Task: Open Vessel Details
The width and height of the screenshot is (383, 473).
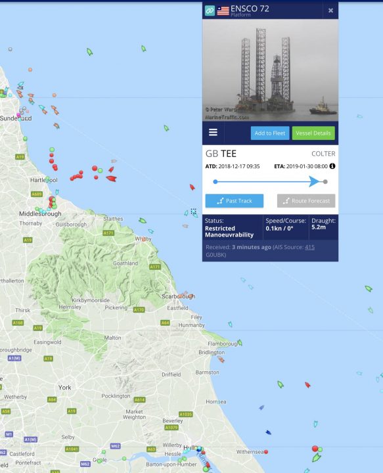Action: pos(313,133)
